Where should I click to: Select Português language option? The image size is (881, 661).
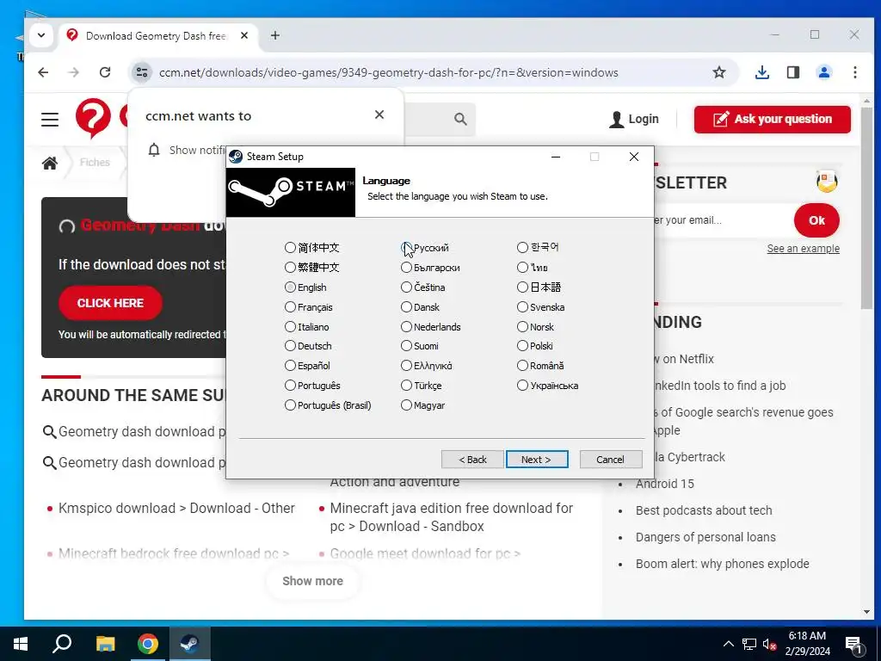point(290,386)
